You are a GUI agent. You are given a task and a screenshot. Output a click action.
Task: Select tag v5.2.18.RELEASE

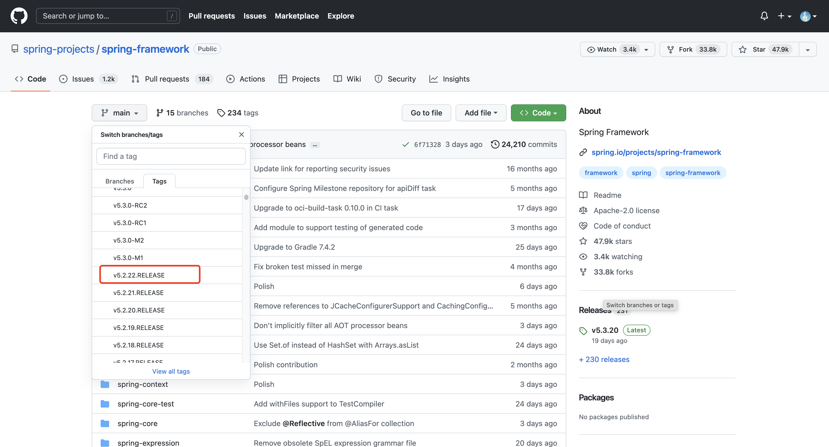coord(167,345)
